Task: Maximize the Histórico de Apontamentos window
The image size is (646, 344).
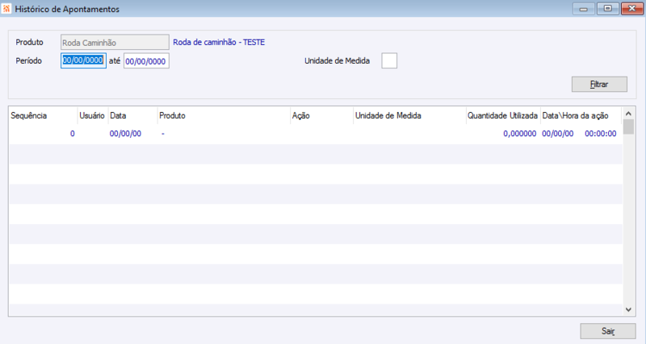Action: tap(608, 9)
